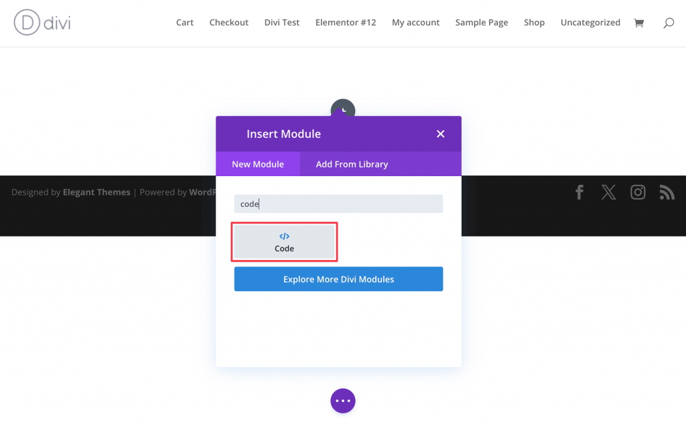
Task: Visit the X (Twitter) footer icon
Action: (608, 192)
